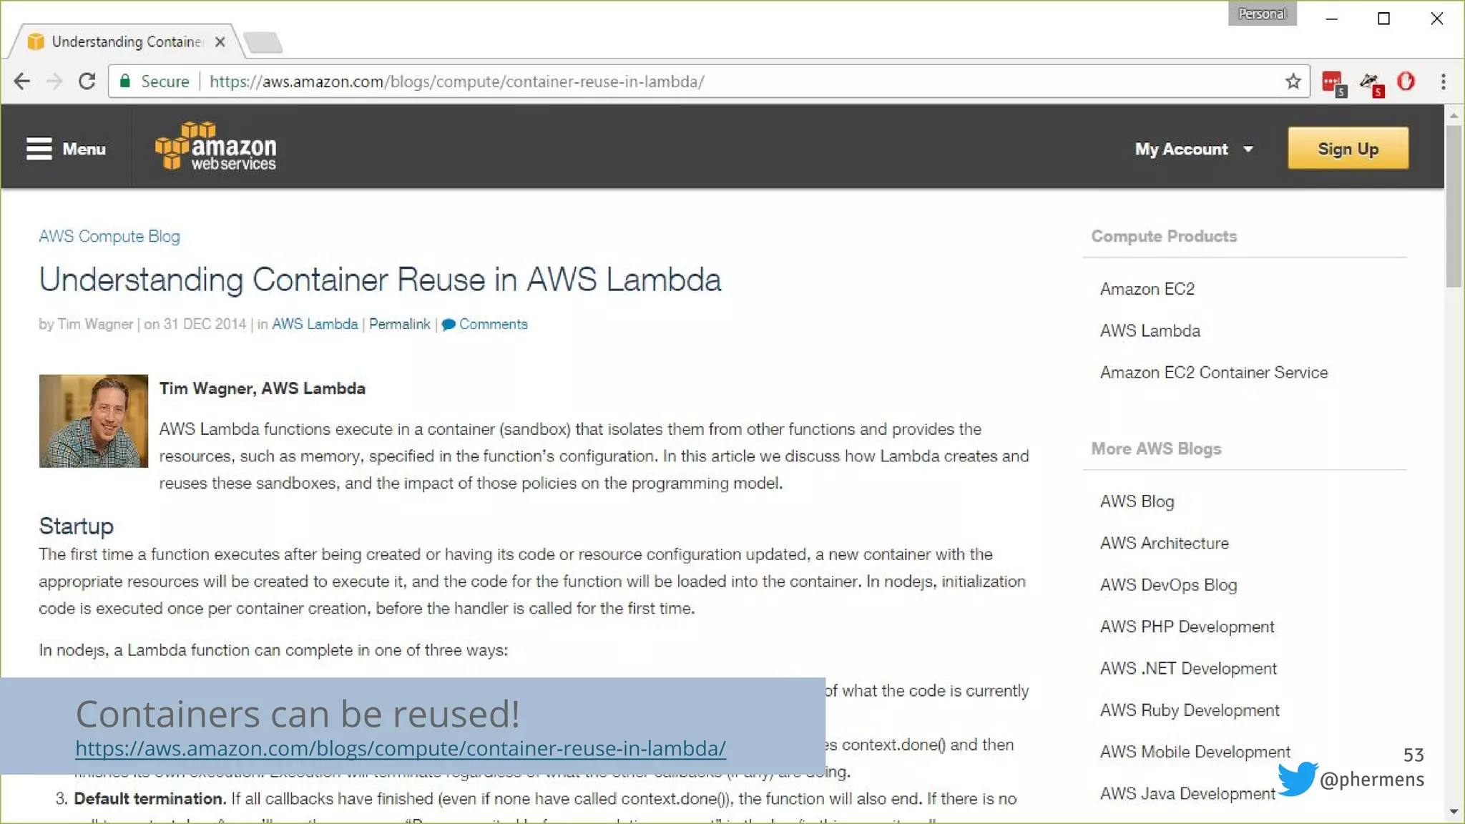Open the AWS Lambda category link

[315, 324]
